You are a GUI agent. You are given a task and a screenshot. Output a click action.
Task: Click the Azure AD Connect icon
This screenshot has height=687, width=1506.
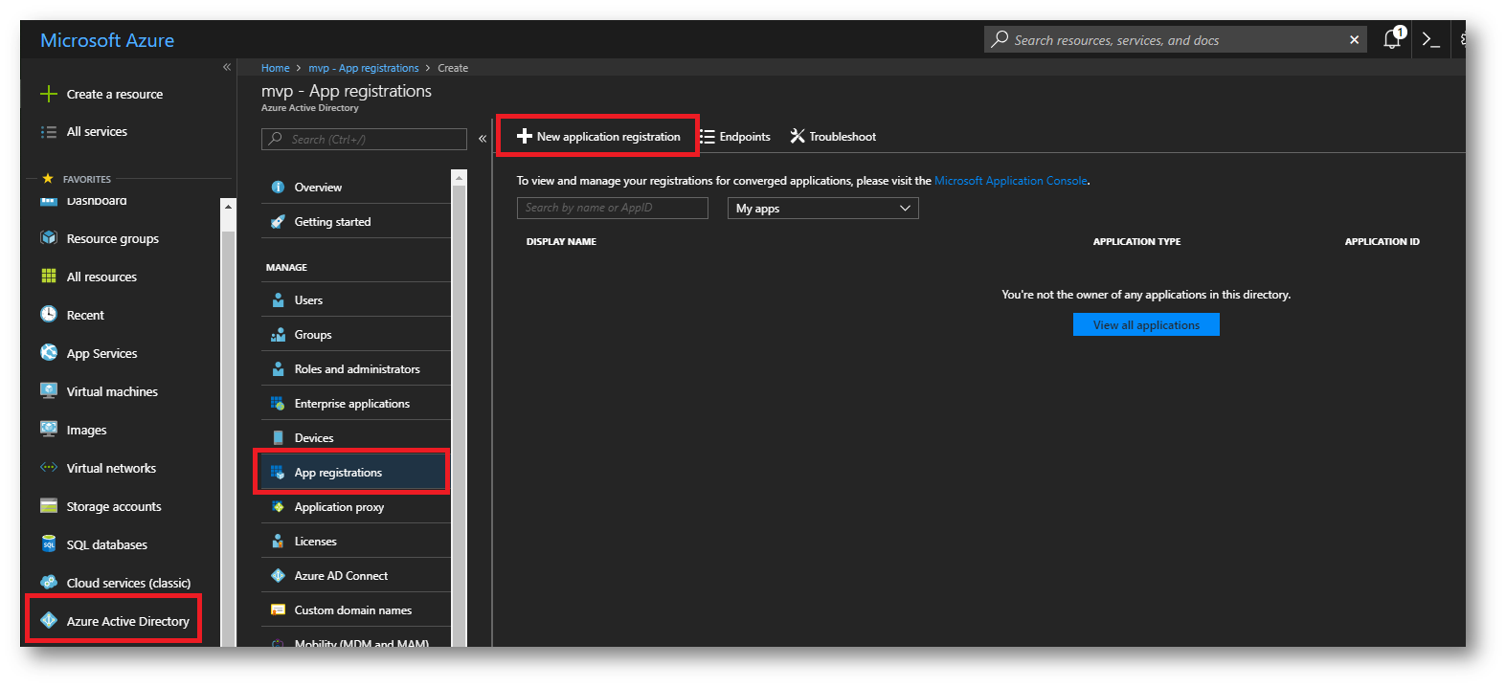(x=278, y=576)
